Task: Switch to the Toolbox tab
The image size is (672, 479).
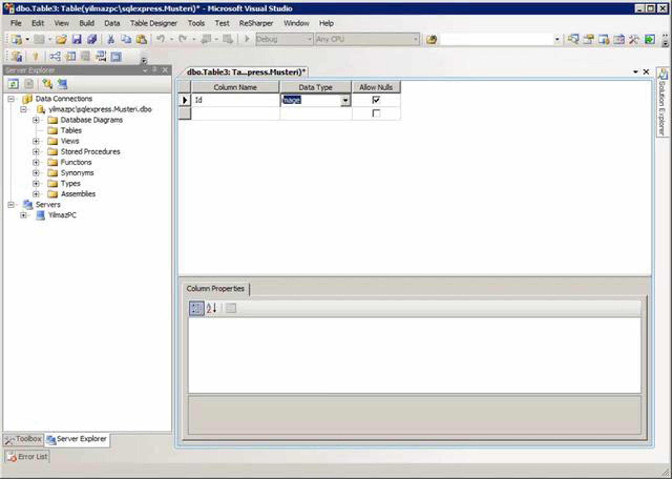Action: tap(24, 439)
